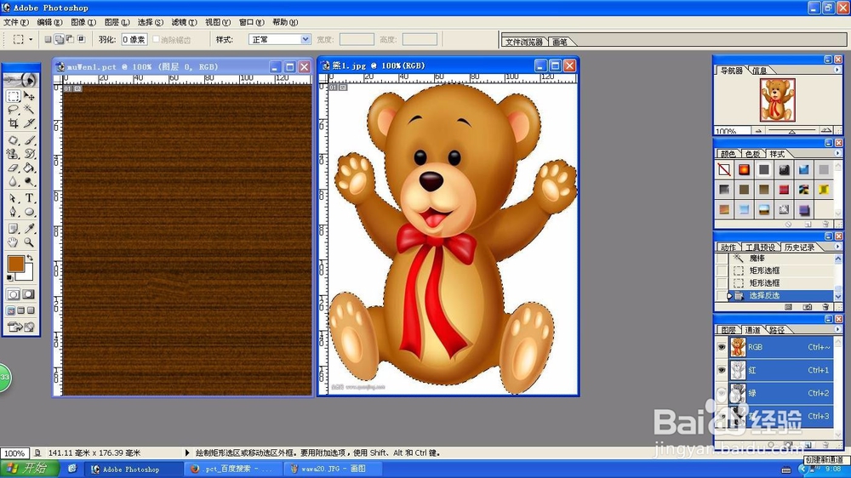Switch to the 动作 tab
Viewport: 851px width, 478px height.
click(x=728, y=248)
